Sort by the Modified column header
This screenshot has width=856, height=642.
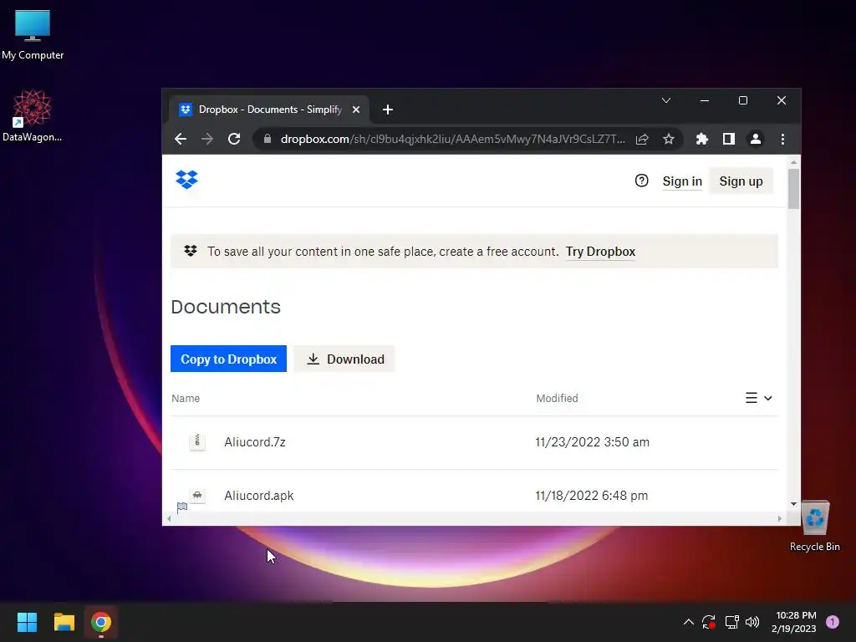(x=557, y=399)
